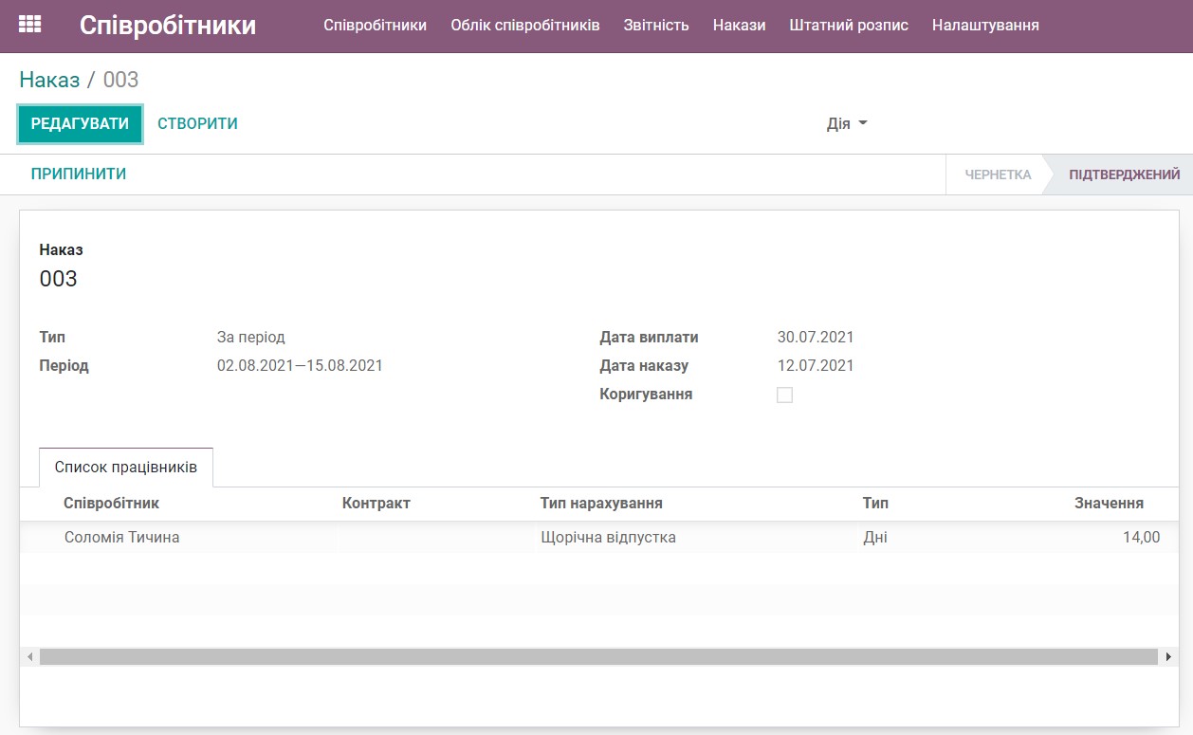Open the Звітність menu
Image resolution: width=1193 pixels, height=735 pixels.
pyautogui.click(x=657, y=25)
